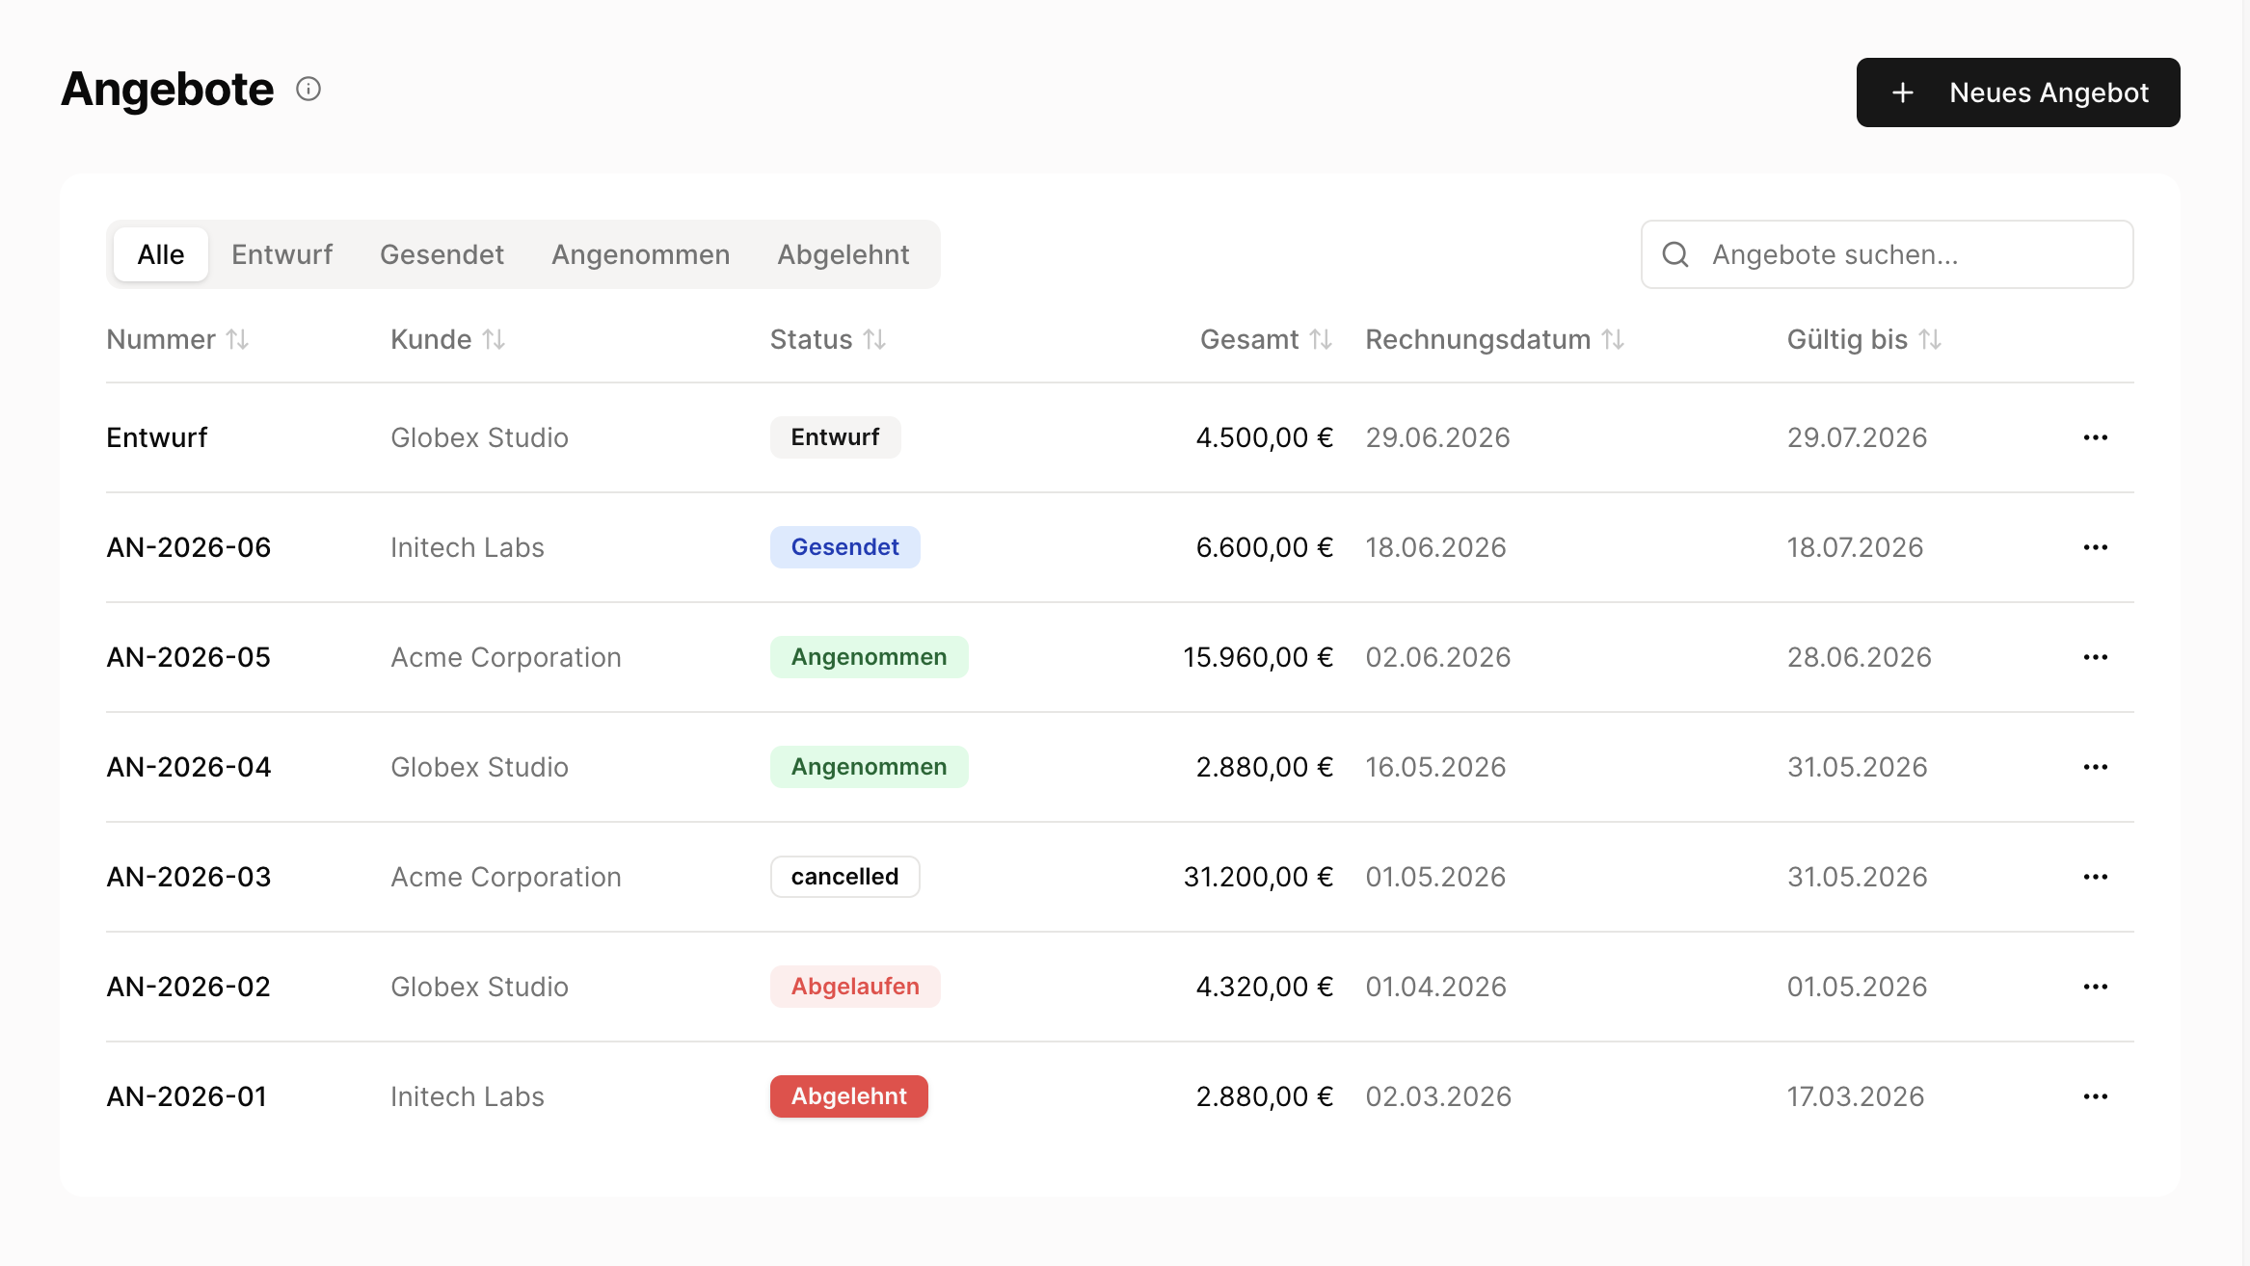Sort by Rechnungsdatum column arrows

1613,339
